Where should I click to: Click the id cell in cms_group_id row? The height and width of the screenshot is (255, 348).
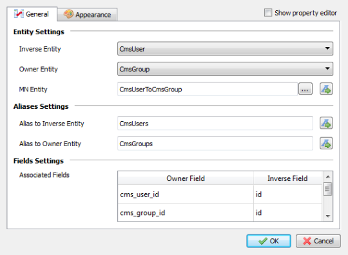(x=287, y=212)
